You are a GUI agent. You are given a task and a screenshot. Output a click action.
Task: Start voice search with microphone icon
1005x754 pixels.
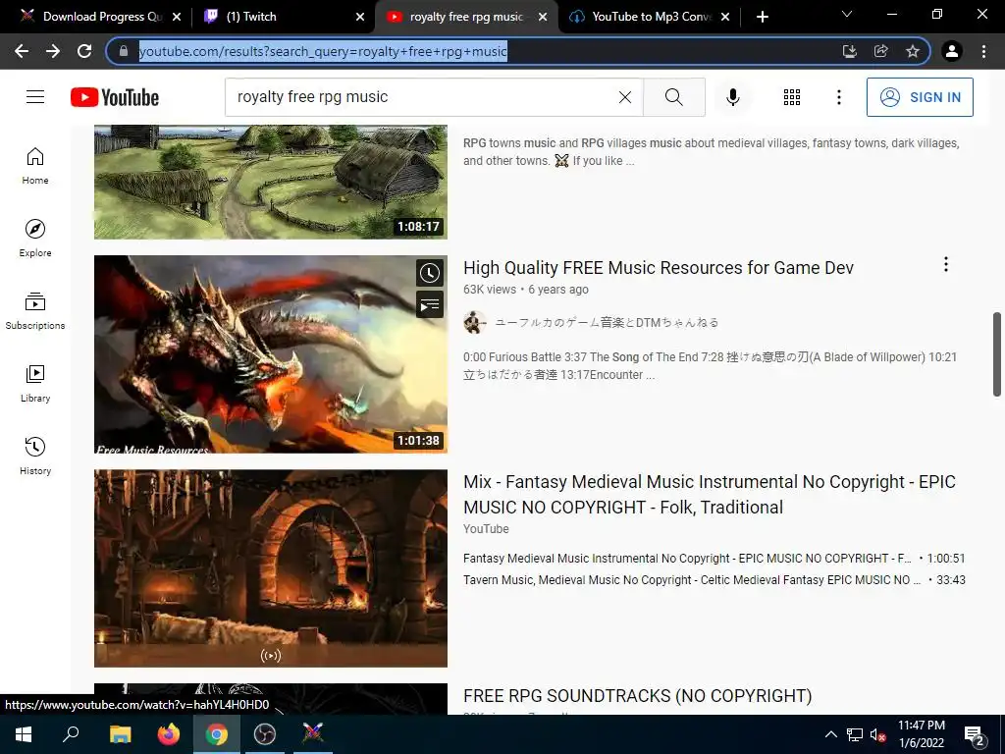732,97
